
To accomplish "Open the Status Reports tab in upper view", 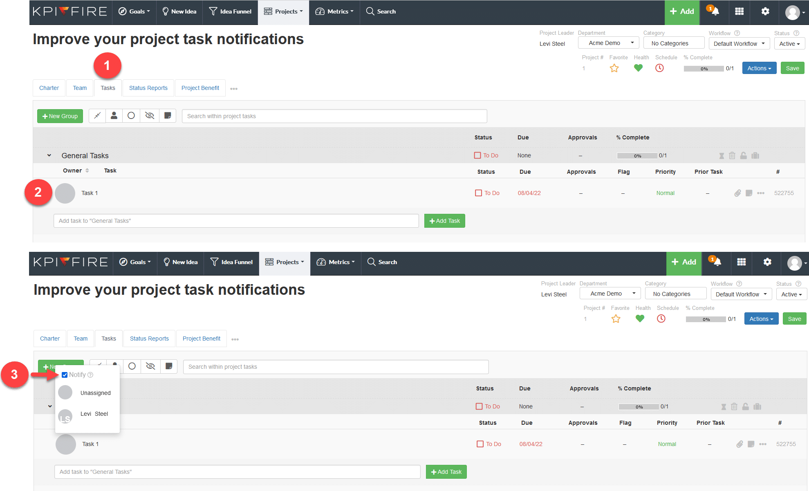I will click(x=148, y=88).
